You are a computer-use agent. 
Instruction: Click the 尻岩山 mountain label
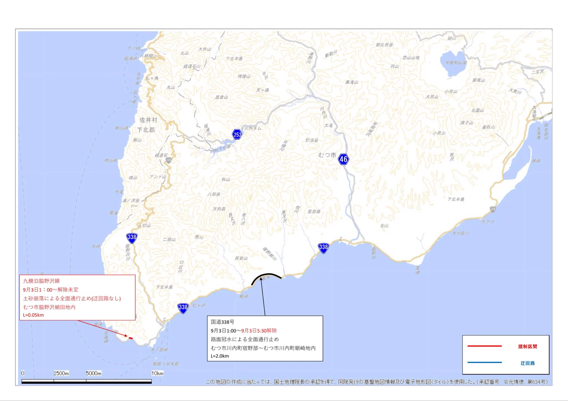(x=241, y=258)
